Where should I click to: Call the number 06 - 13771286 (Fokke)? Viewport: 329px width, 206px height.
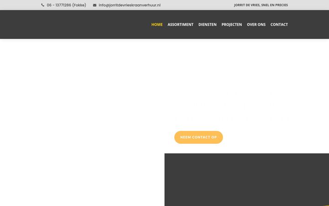[x=66, y=5]
